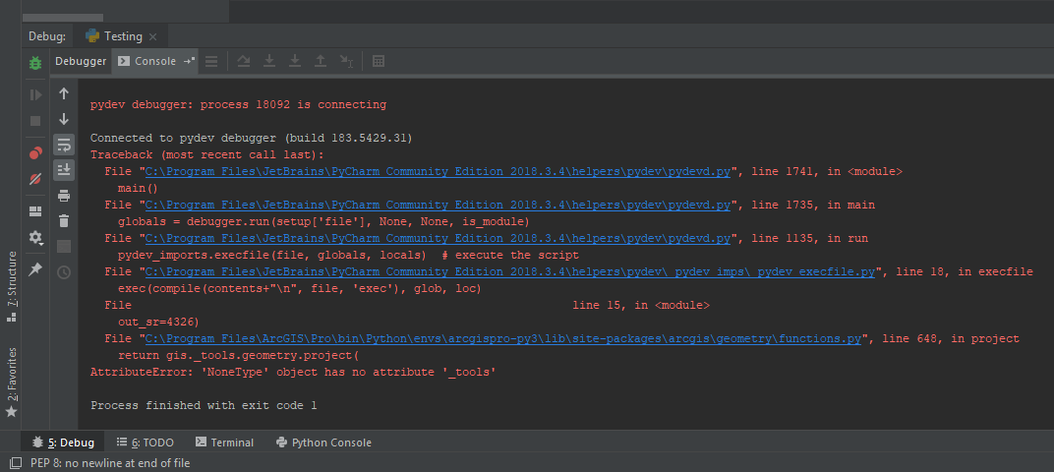Print the console output
This screenshot has width=1054, height=472.
click(x=64, y=196)
